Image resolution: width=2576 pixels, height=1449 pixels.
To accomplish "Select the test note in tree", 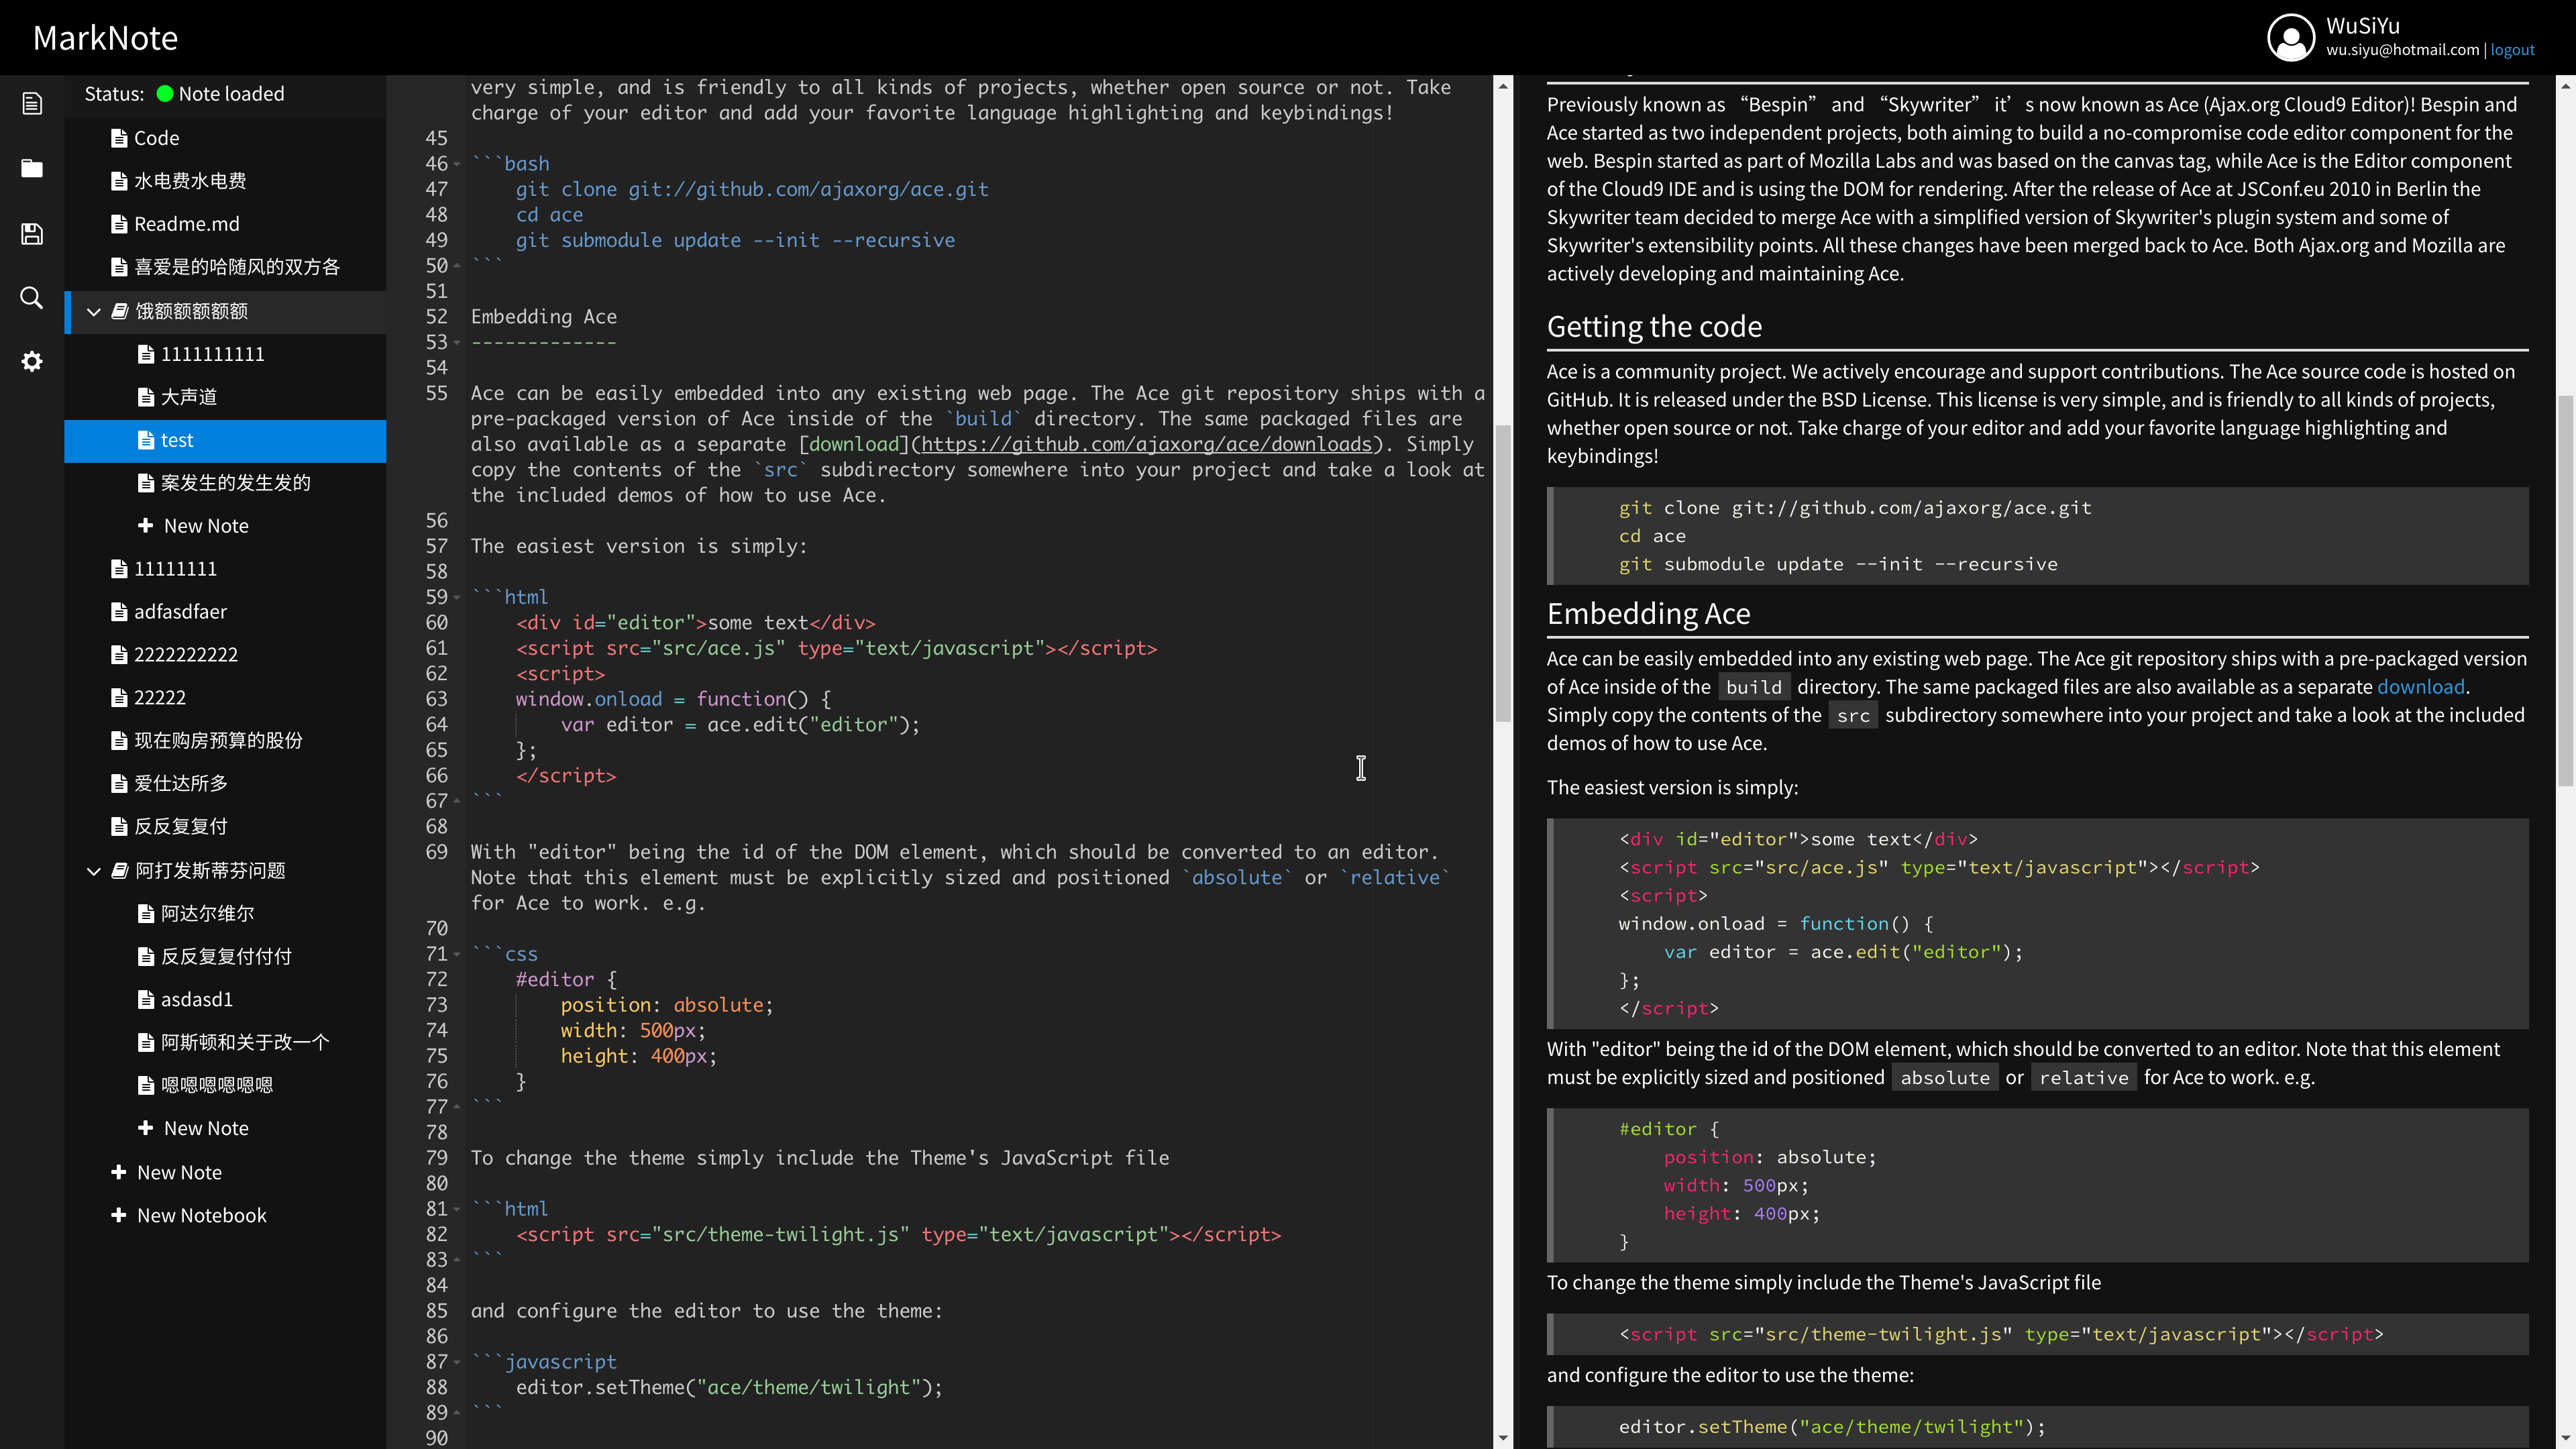I will click(177, 440).
